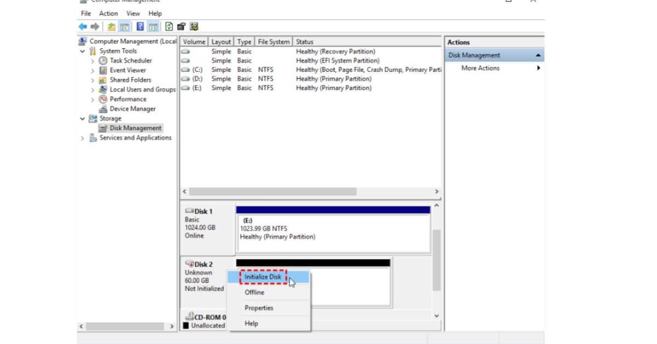Click the Device Manager icon

(103, 108)
